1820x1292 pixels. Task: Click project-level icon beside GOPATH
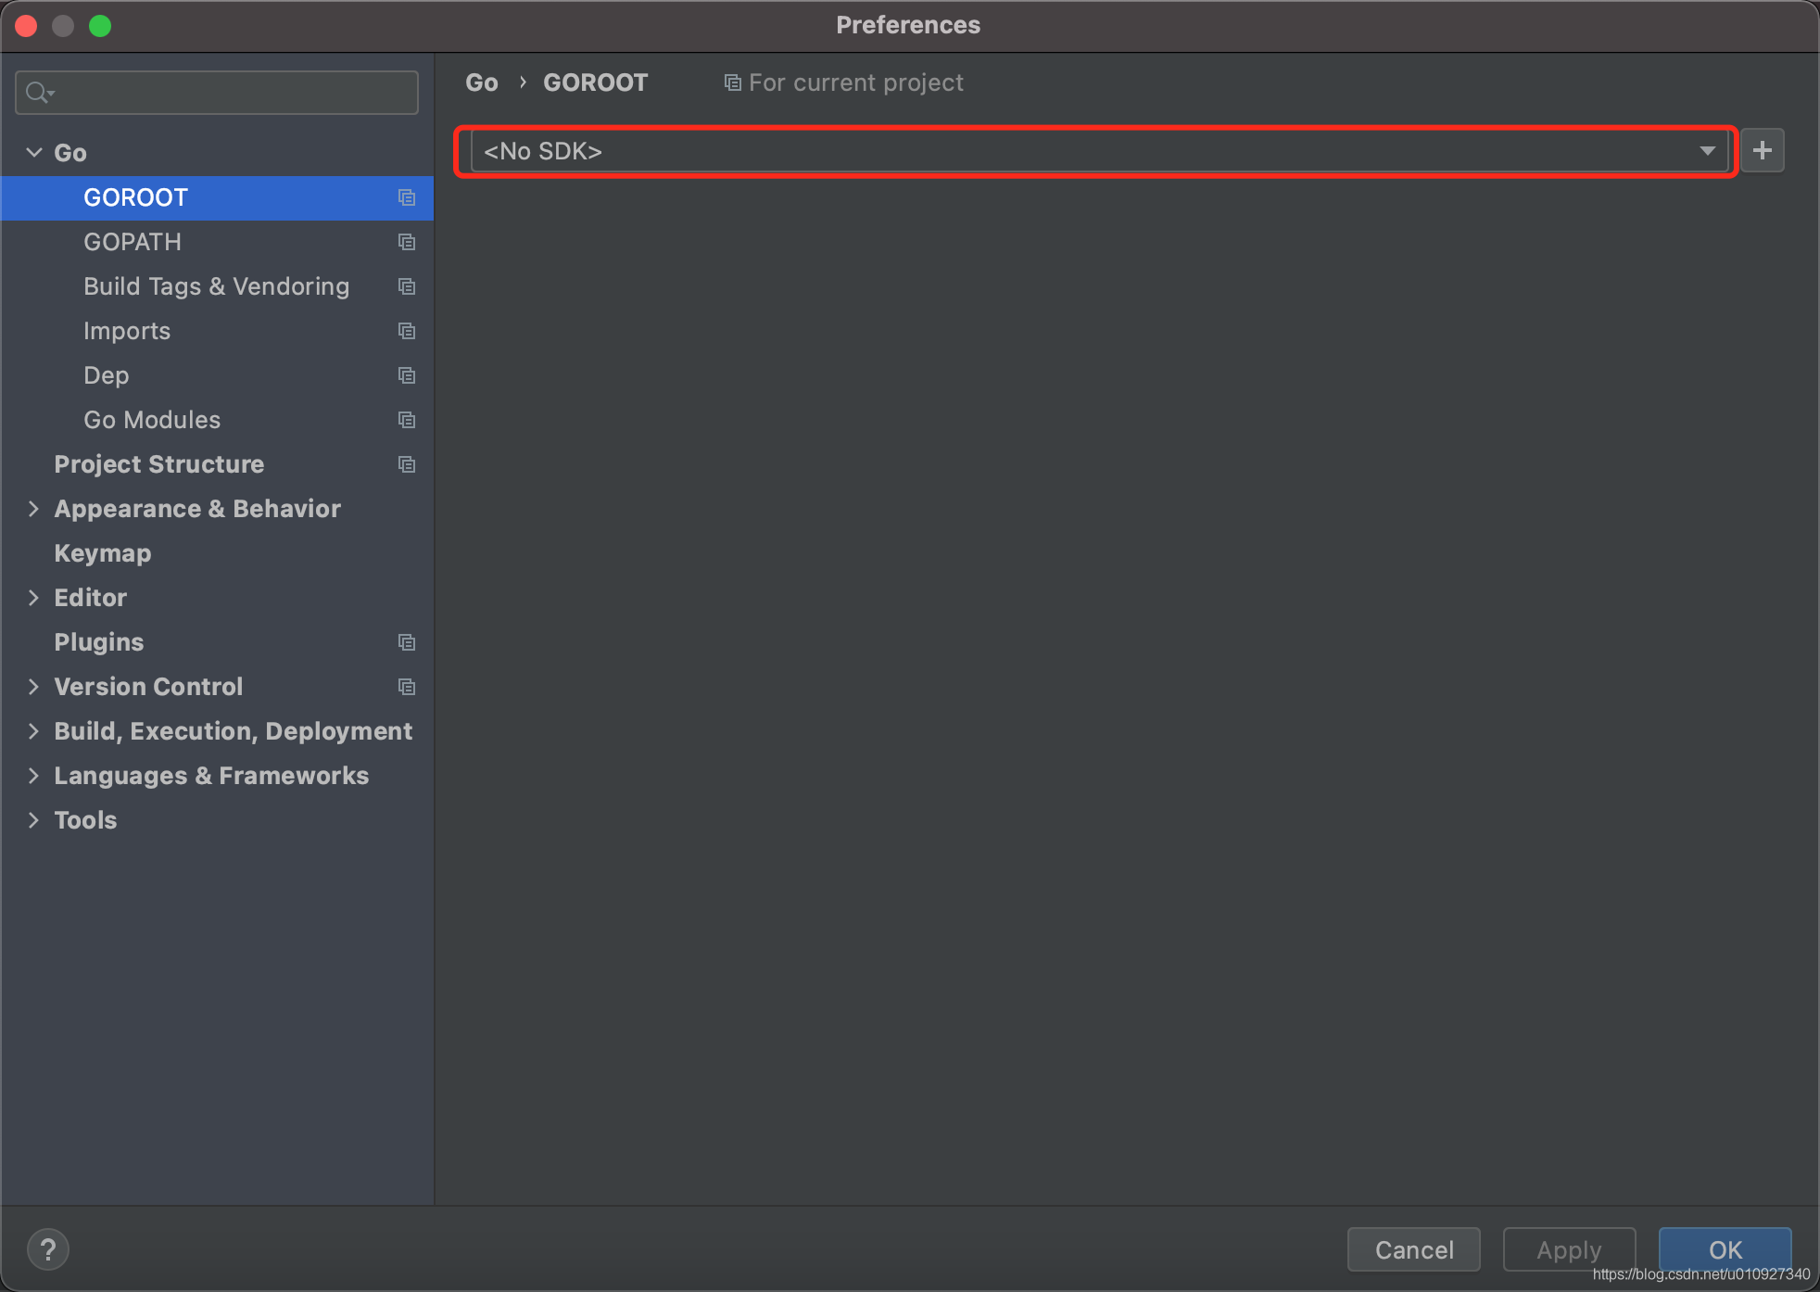tap(406, 242)
